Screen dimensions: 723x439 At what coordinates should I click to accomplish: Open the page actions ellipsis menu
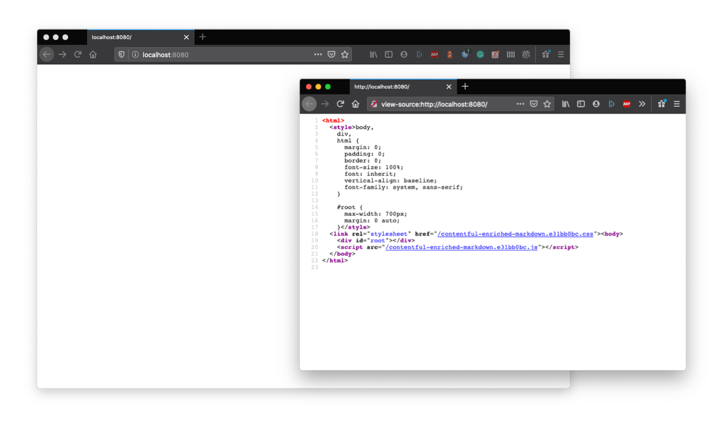520,104
